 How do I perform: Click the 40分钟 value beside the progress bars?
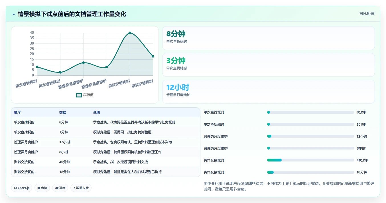click(x=362, y=160)
